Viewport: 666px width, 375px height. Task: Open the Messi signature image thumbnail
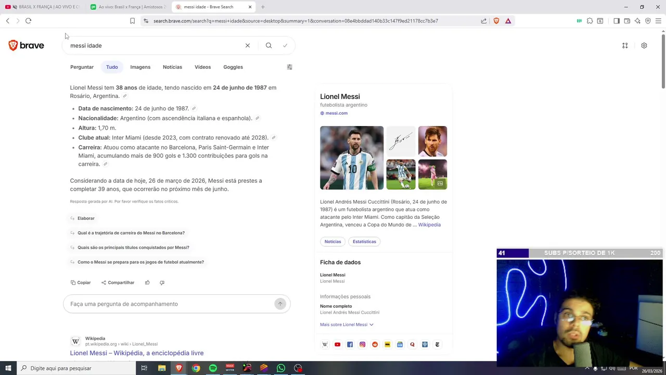pyautogui.click(x=401, y=141)
